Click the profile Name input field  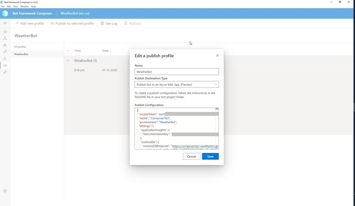[177, 72]
